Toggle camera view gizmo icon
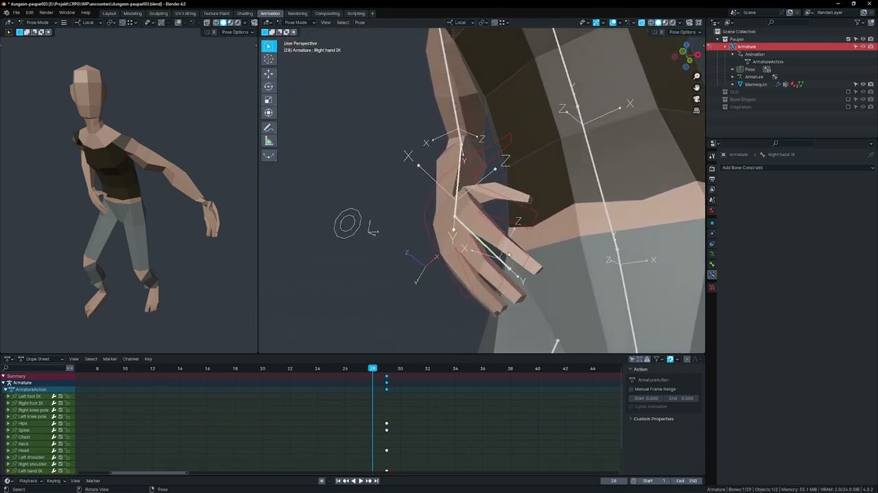Image resolution: width=878 pixels, height=493 pixels. pos(697,99)
